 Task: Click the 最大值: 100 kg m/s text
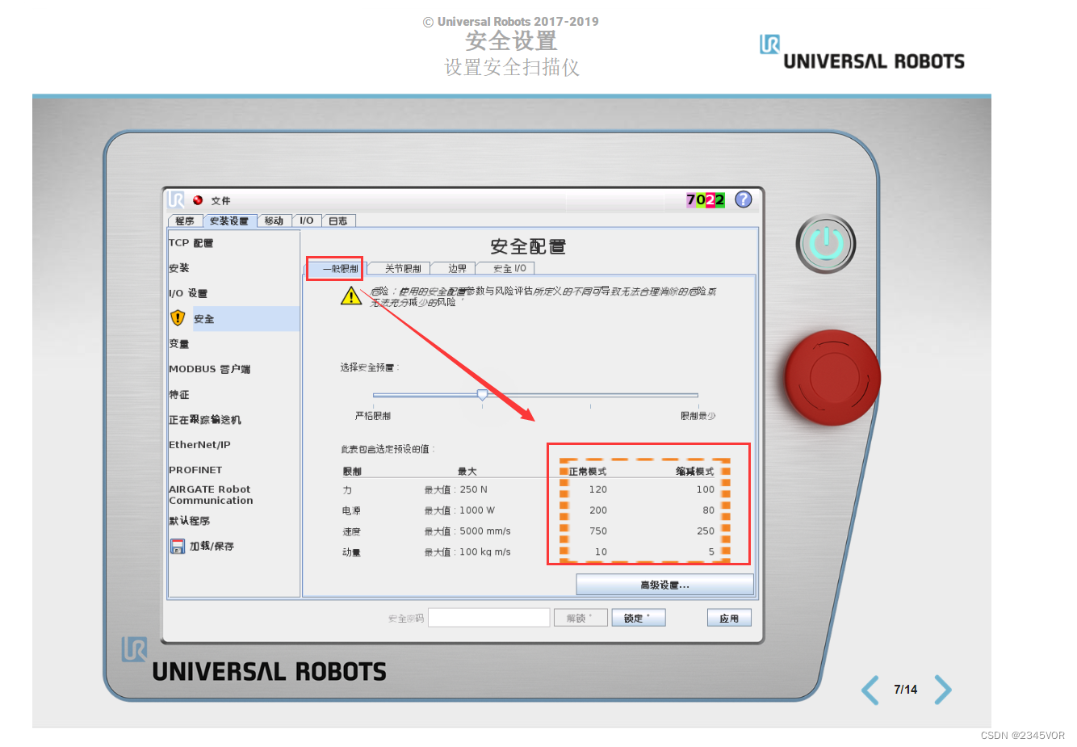(x=467, y=552)
